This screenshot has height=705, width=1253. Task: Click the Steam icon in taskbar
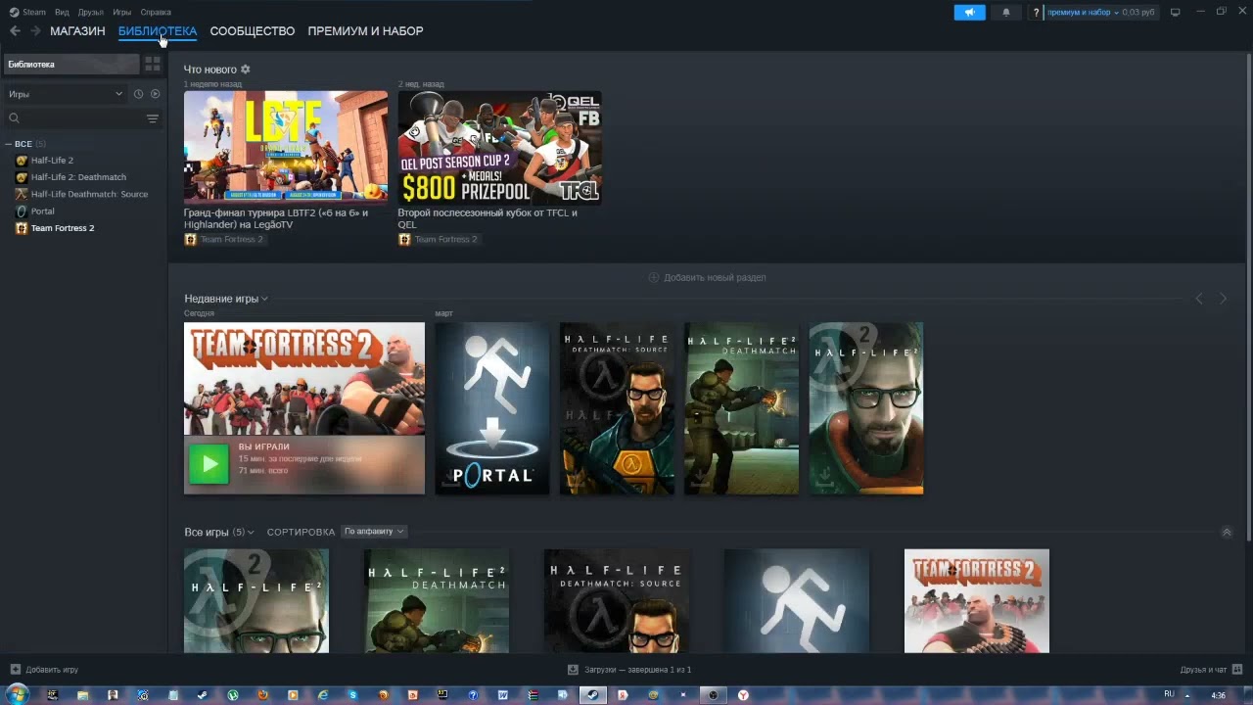(x=592, y=695)
